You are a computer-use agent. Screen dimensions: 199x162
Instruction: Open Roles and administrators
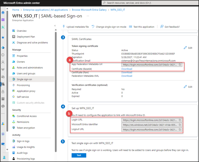pos(30,68)
